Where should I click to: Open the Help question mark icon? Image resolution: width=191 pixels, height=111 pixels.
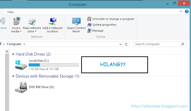187,11
